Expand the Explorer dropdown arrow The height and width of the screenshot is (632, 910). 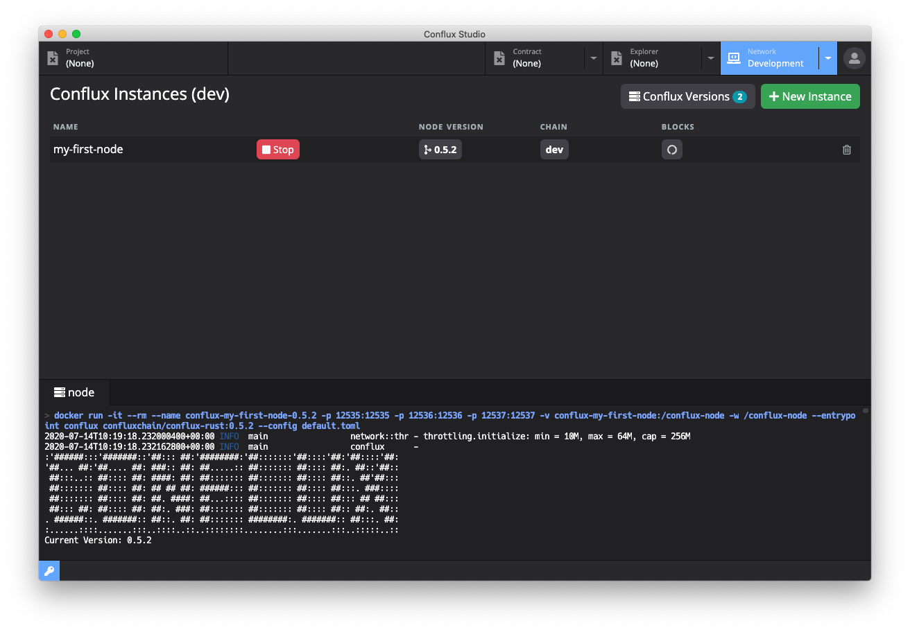click(711, 58)
